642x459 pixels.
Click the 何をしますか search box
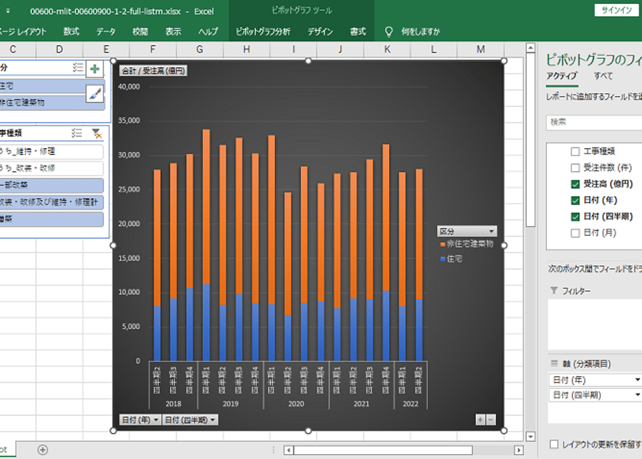click(x=420, y=31)
